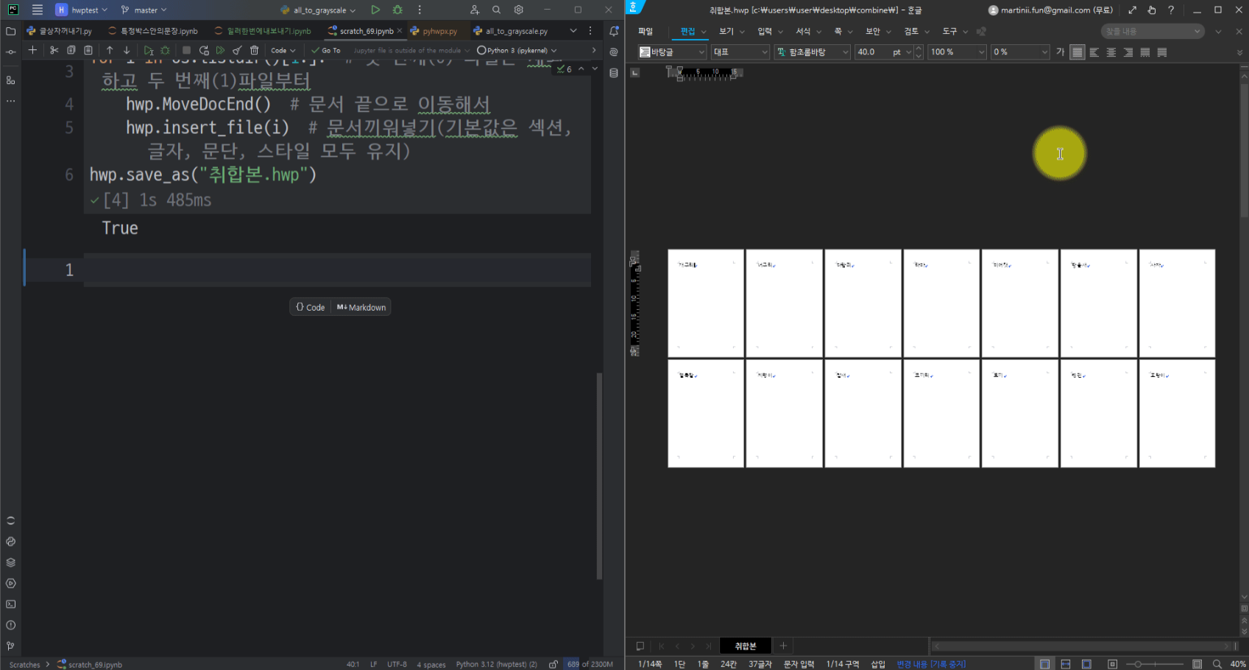This screenshot has width=1249, height=670.
Task: Open Python Packages tool window
Action: click(x=10, y=563)
